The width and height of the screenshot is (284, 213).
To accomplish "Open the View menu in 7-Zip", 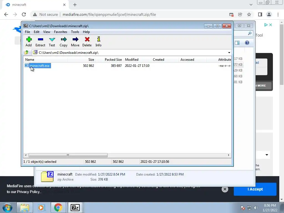I will 47,32.
